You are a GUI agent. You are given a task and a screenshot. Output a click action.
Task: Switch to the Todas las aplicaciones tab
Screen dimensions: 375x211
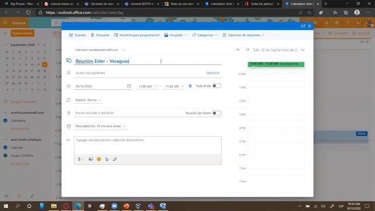coord(262,4)
